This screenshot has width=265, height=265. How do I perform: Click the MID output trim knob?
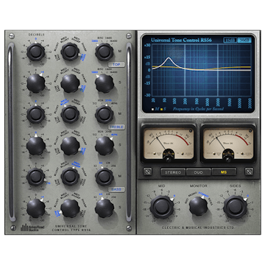161,206
